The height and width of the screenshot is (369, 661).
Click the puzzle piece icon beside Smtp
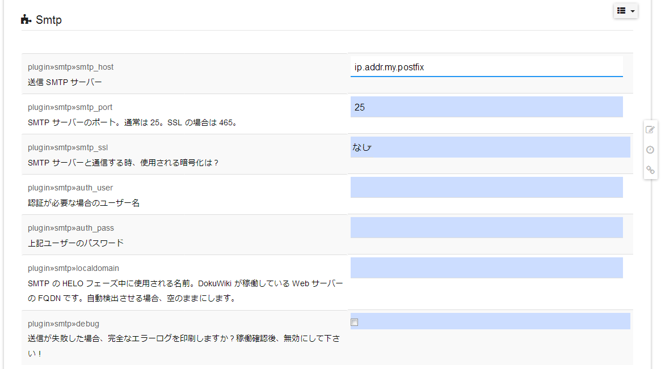coord(26,20)
